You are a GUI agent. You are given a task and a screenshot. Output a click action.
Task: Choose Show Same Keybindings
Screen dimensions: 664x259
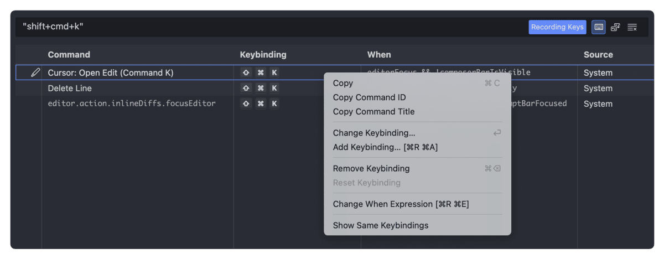tap(381, 225)
